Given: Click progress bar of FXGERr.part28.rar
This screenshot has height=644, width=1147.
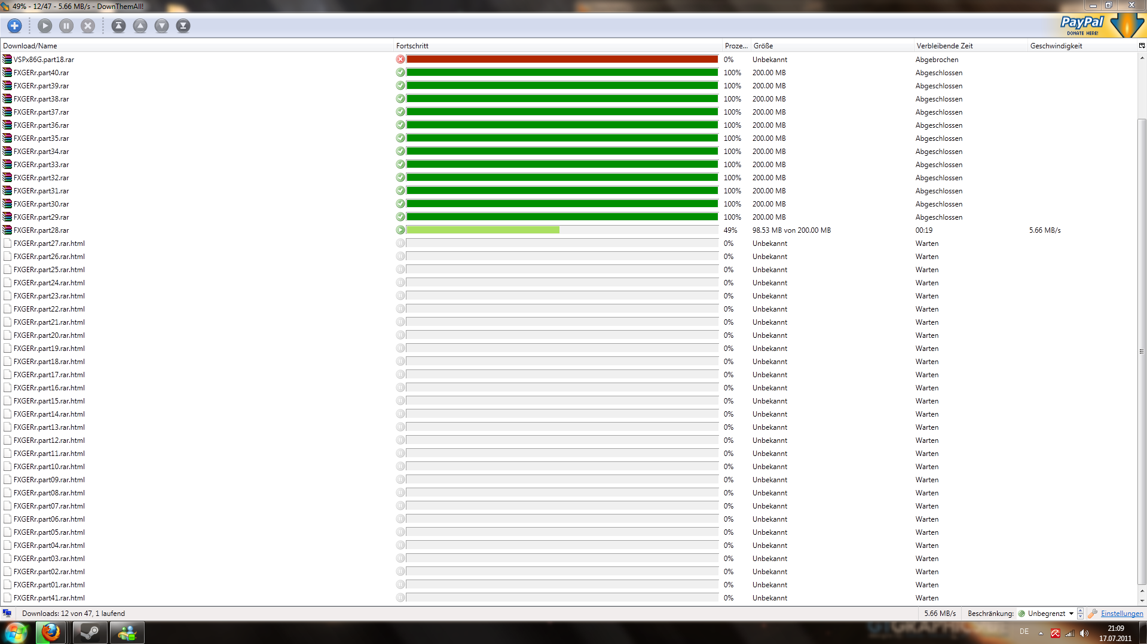Looking at the screenshot, I should point(562,230).
